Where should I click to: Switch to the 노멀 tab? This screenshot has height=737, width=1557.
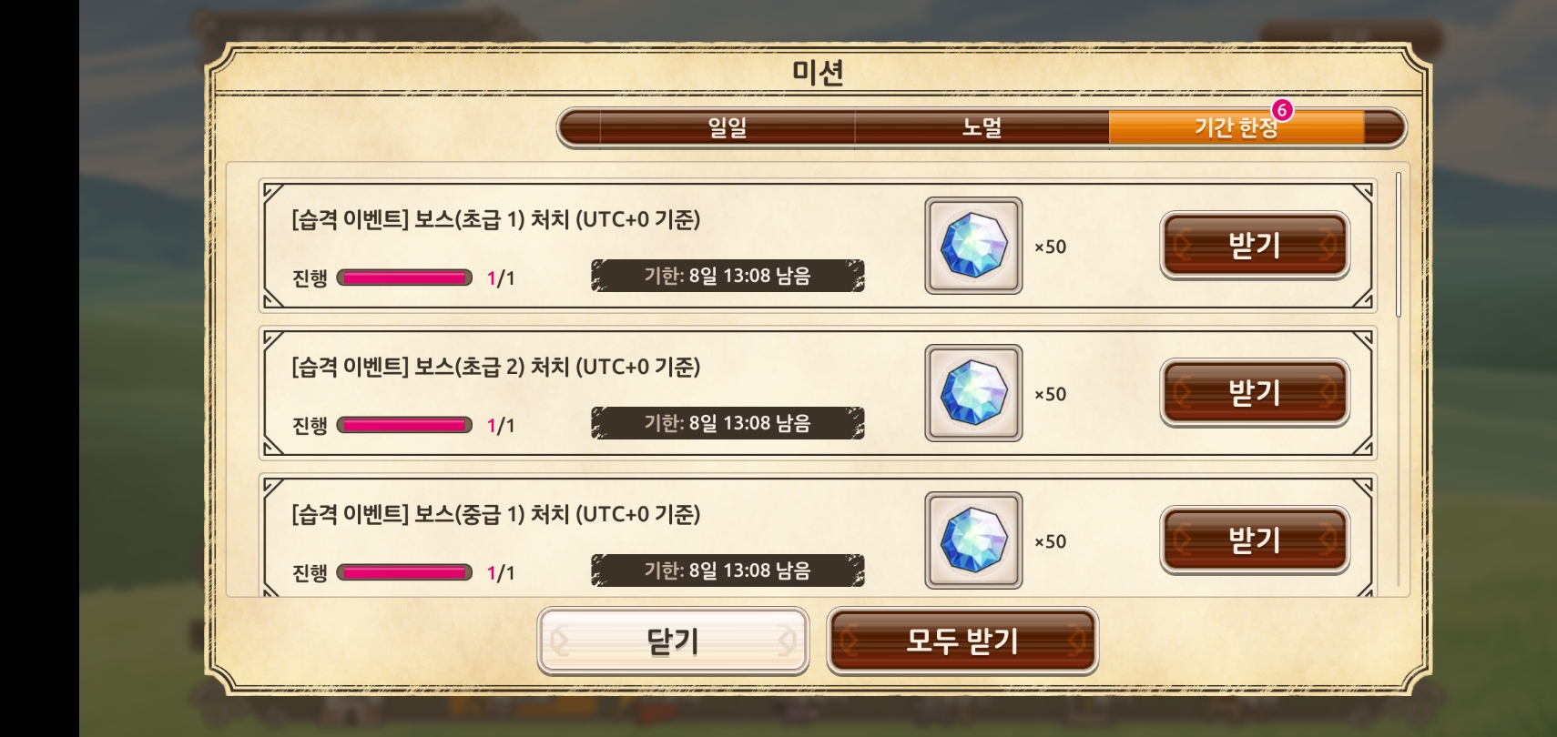(x=982, y=127)
